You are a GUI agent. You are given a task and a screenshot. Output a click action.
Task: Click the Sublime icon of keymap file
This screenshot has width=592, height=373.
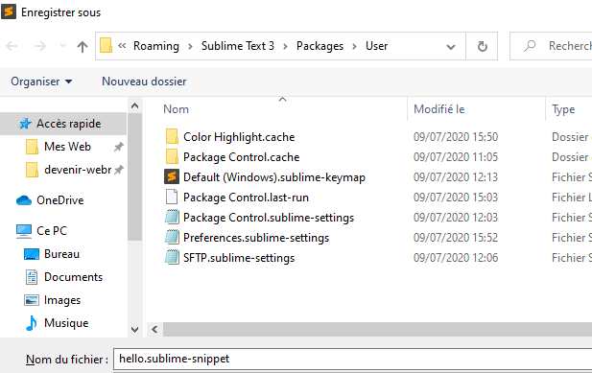click(172, 176)
